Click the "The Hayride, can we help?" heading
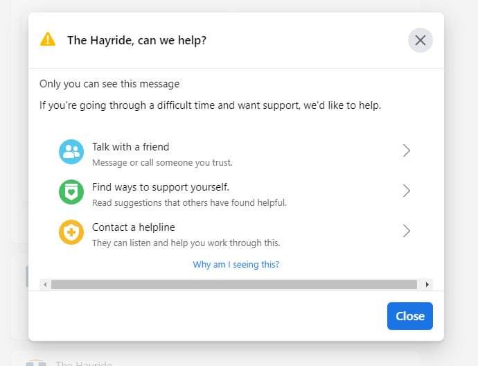The image size is (478, 366). point(136,40)
